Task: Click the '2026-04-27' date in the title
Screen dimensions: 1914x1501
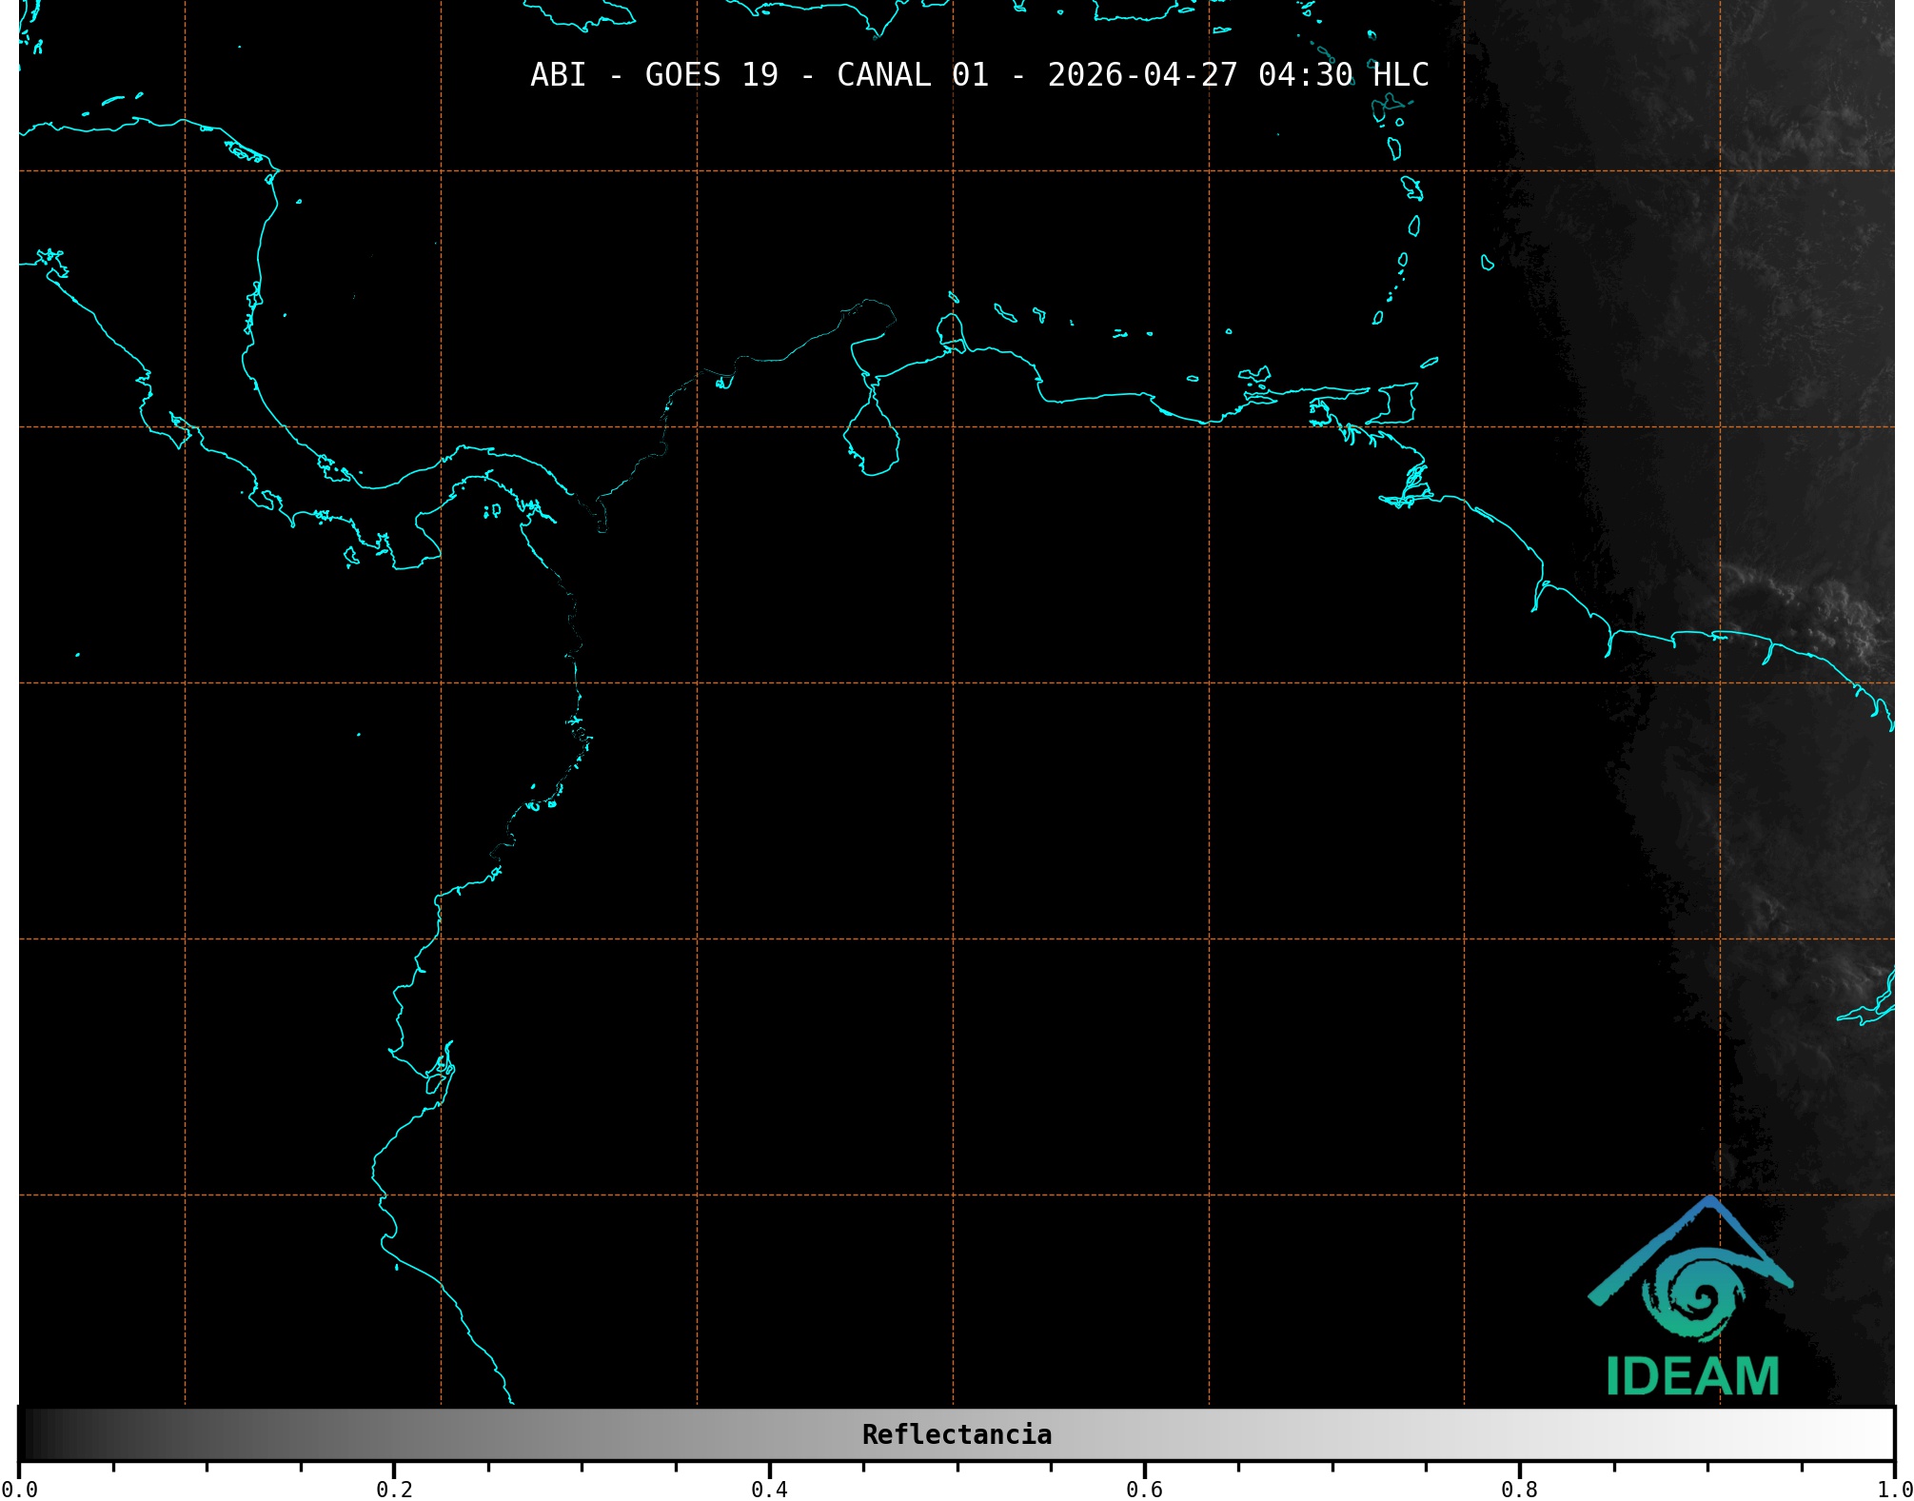Action: 1142,75
